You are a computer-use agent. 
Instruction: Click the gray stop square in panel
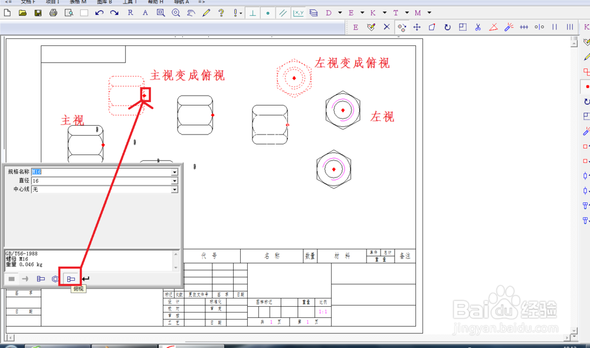12,279
